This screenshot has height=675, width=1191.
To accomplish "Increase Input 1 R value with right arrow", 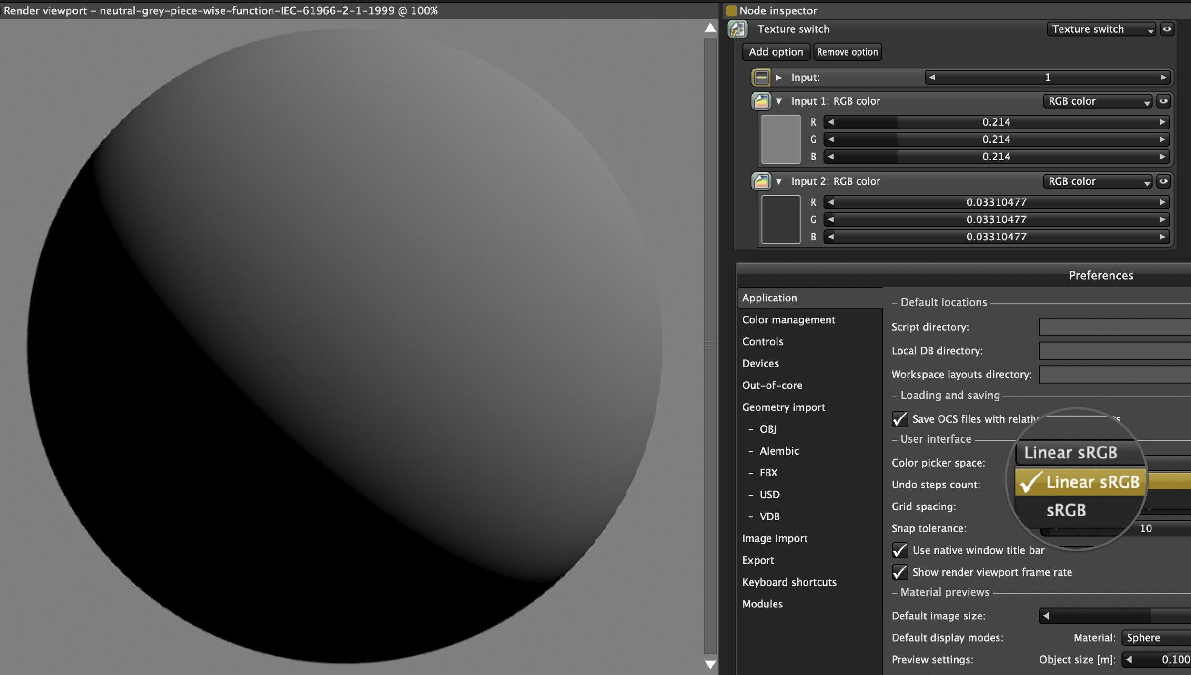I will [x=1162, y=122].
